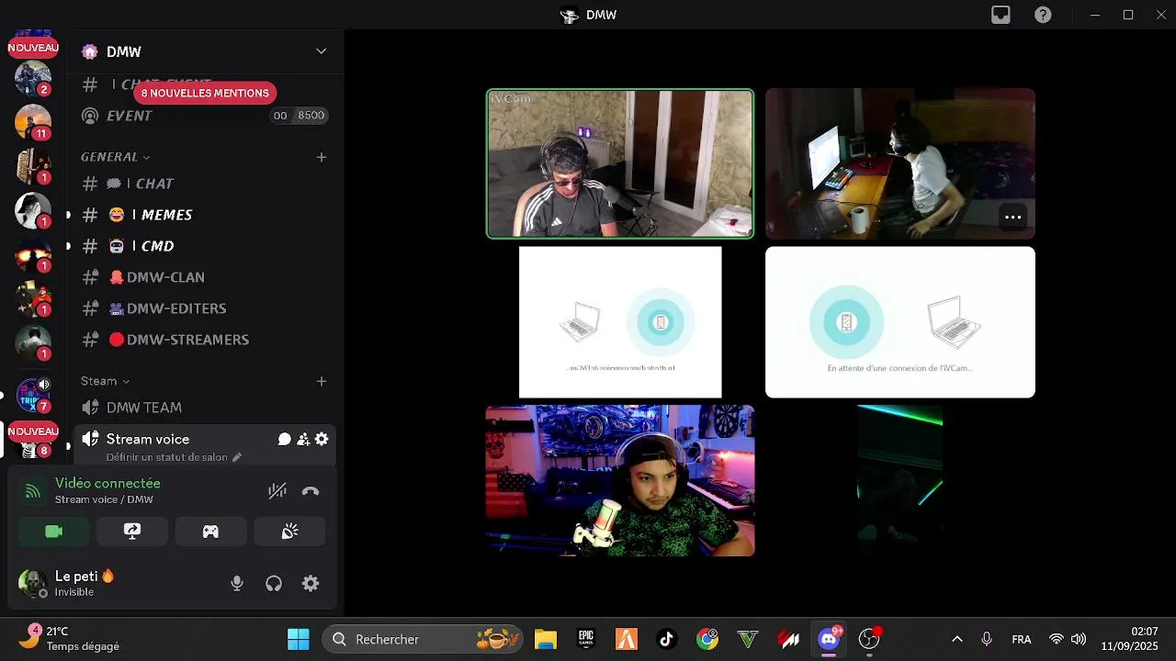Switch the FRA input language

[1021, 639]
